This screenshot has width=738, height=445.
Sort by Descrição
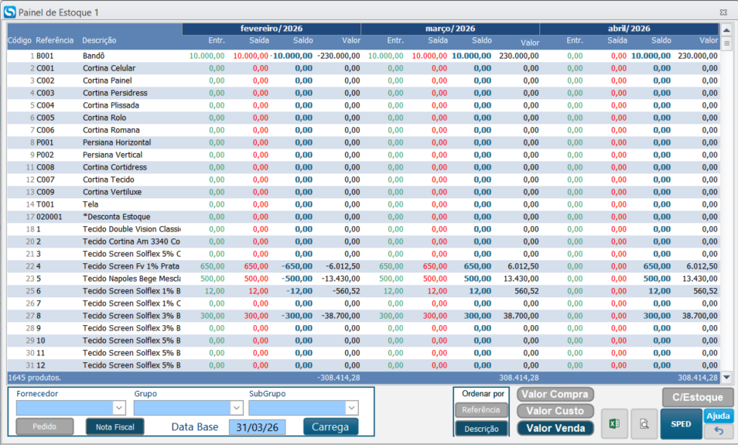(x=480, y=429)
